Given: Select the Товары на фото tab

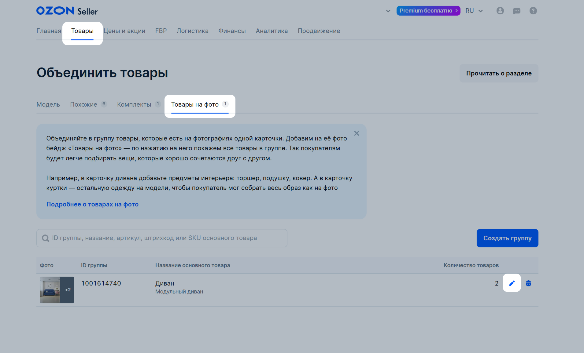Looking at the screenshot, I should pos(200,104).
